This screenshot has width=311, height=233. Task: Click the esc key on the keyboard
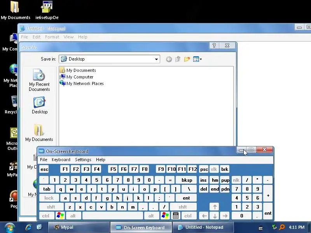[x=44, y=169]
